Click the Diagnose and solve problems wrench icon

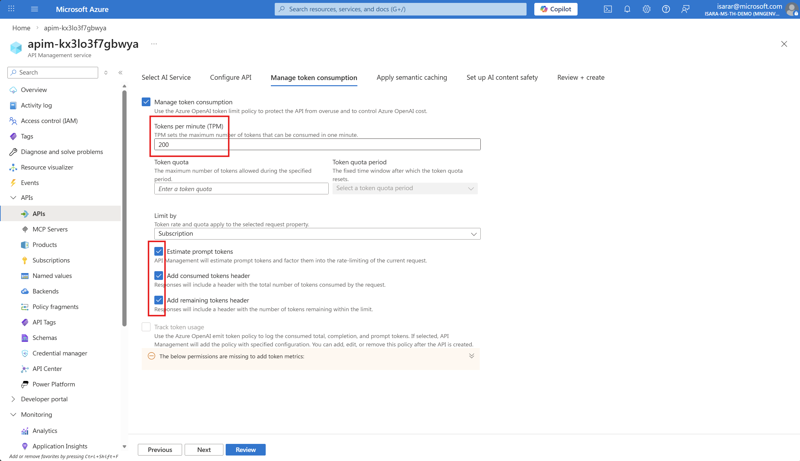tap(13, 152)
